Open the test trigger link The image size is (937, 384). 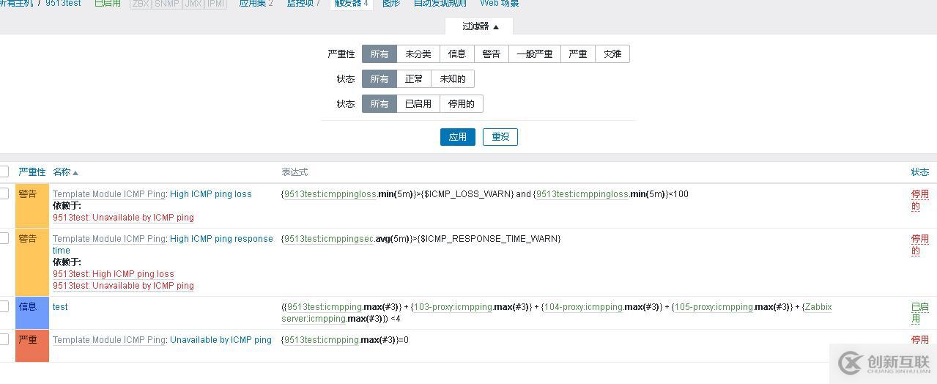(x=60, y=307)
